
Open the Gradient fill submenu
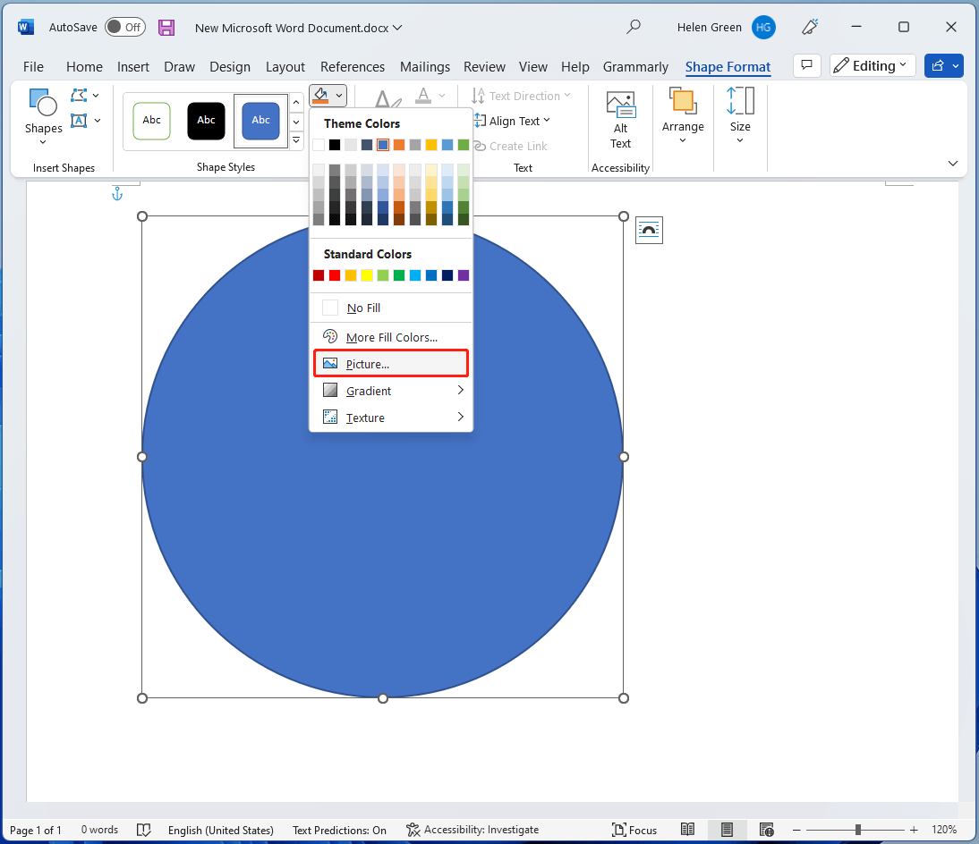(367, 391)
